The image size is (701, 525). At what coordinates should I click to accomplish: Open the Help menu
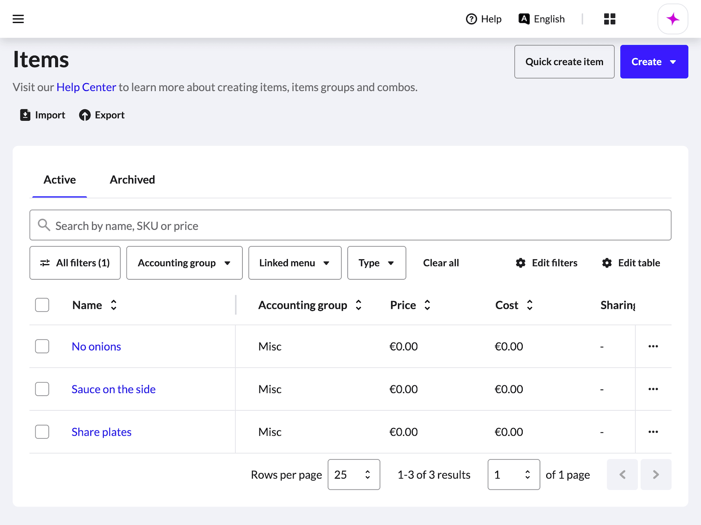[484, 19]
